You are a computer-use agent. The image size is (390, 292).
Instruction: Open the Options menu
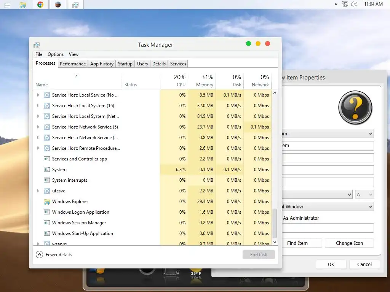pos(56,54)
